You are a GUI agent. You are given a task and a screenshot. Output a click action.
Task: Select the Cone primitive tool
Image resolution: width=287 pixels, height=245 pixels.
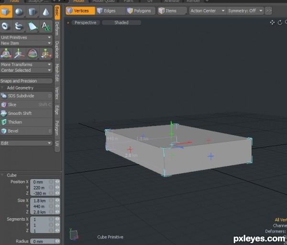tap(46, 11)
